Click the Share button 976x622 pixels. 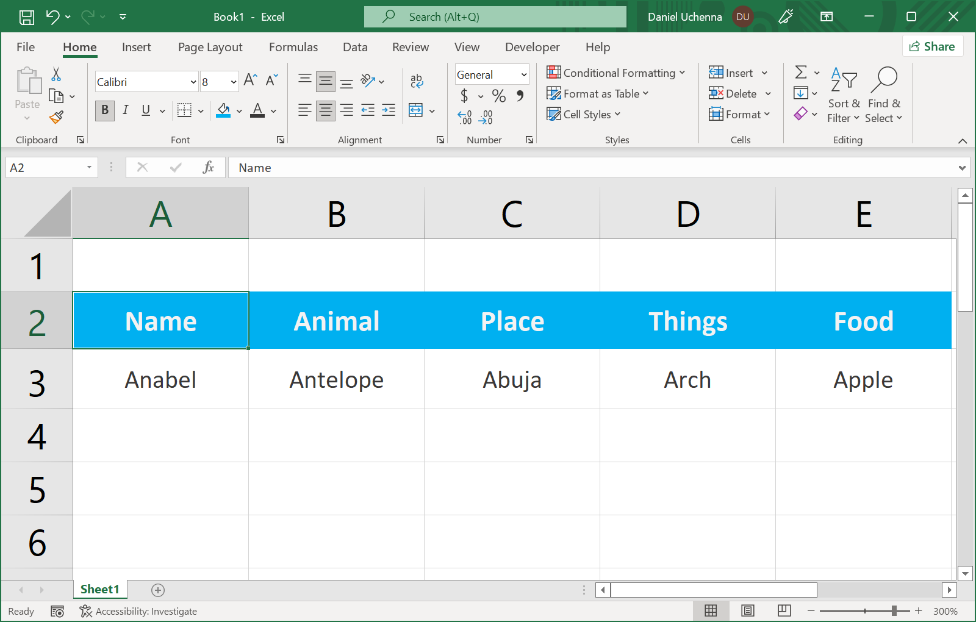(932, 46)
